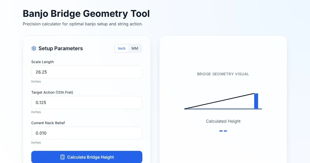Click the Banjo Bridge Geometry Tool title
The width and height of the screenshot is (310, 163).
pyautogui.click(x=86, y=13)
